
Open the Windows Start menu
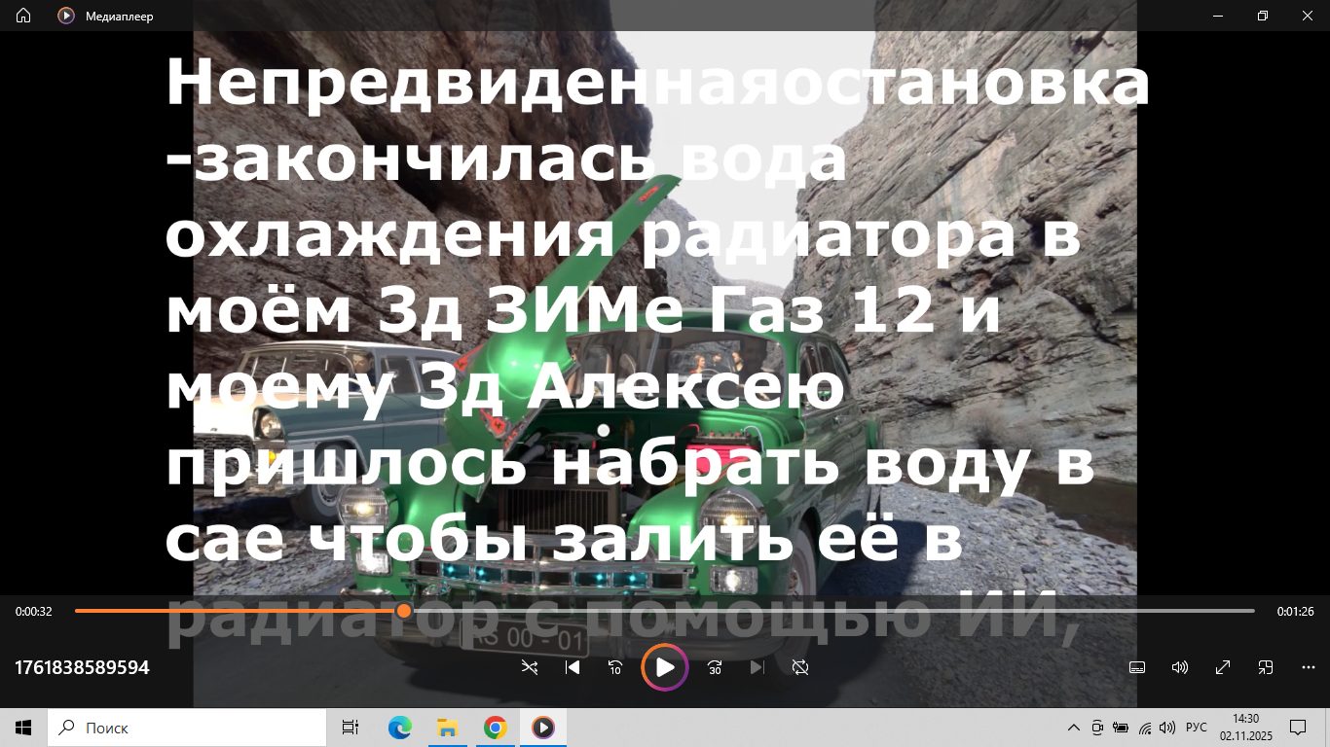[x=22, y=727]
